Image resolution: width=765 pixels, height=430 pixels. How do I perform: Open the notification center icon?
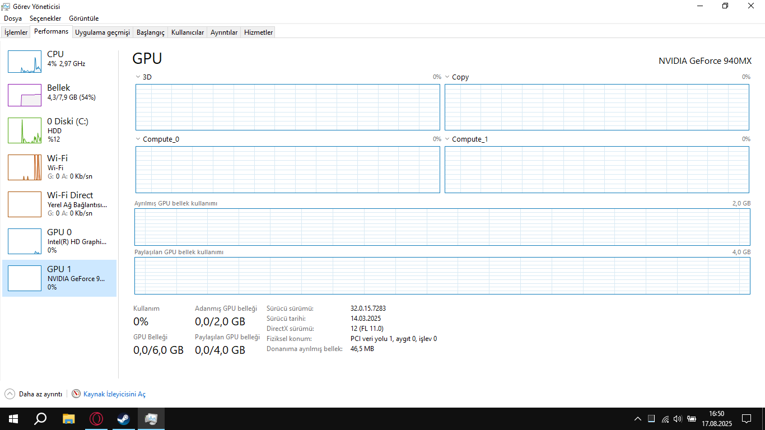pyautogui.click(x=747, y=419)
